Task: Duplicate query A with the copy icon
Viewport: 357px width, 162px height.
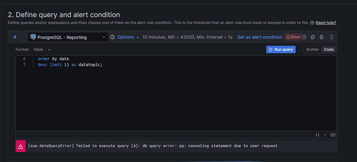Action: [x=313, y=37]
